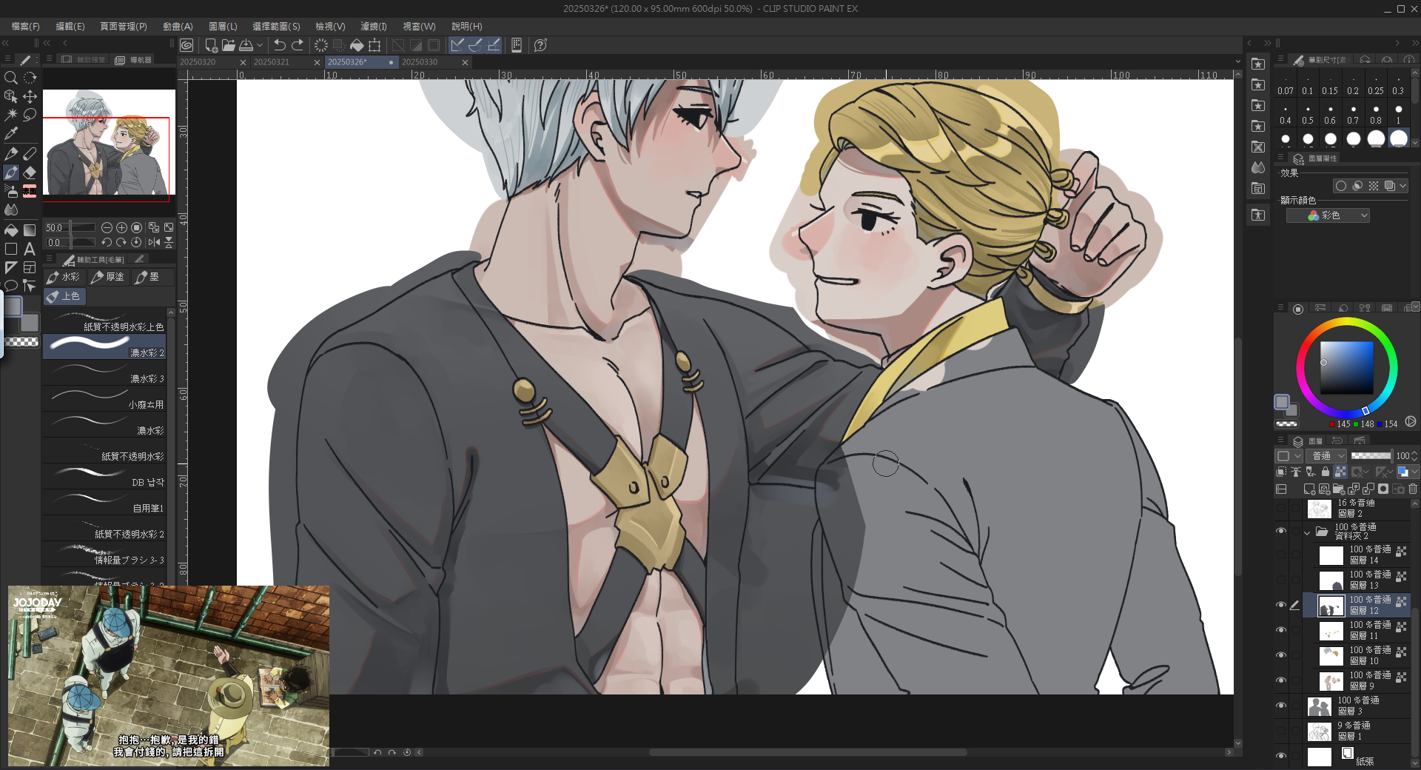Click New layer folder icon
The image size is (1421, 770).
click(x=1339, y=489)
